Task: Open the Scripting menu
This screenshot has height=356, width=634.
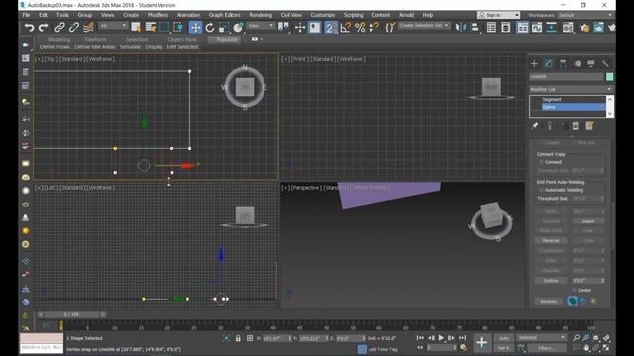Action: [353, 15]
